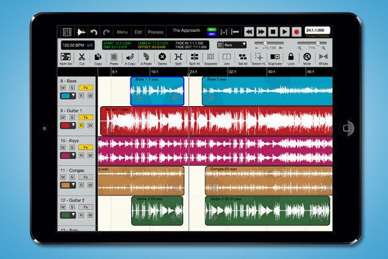Click the Paste clipboard icon

114,59
